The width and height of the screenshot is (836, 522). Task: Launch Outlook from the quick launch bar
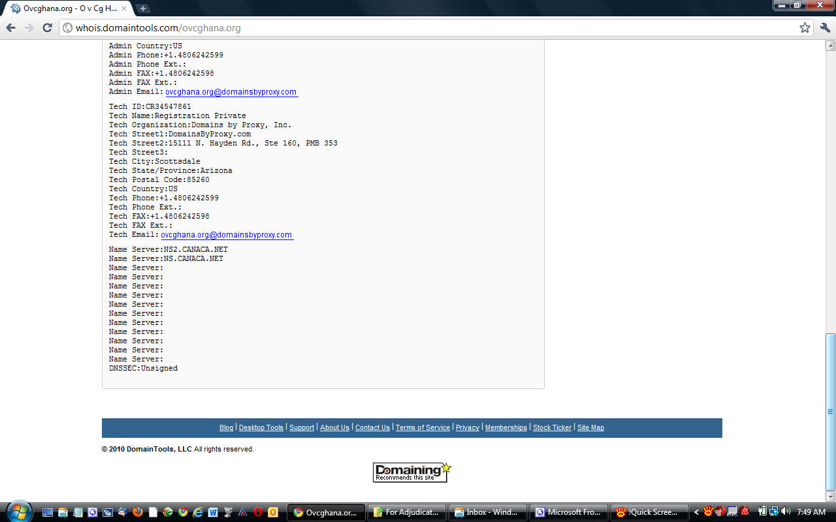pyautogui.click(x=273, y=512)
